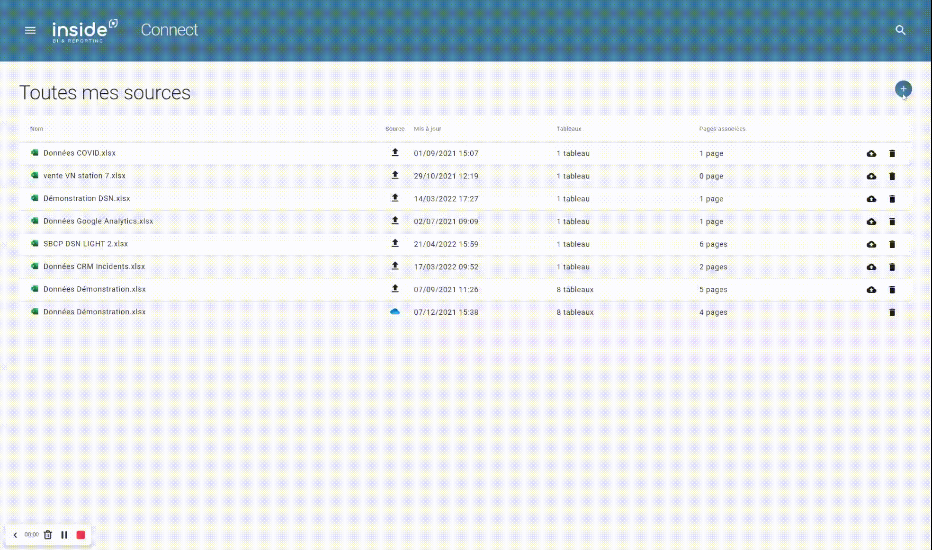Sort by the Nom column header
This screenshot has width=932, height=550.
click(36, 129)
